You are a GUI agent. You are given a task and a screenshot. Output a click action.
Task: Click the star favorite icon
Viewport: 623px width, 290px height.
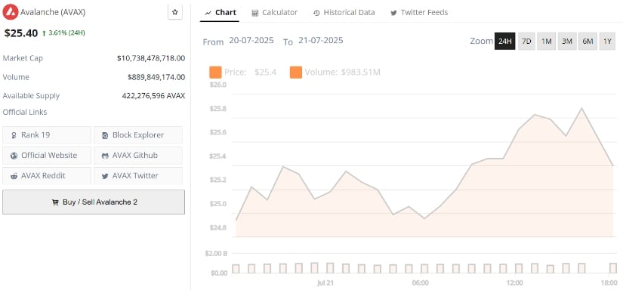pos(175,12)
